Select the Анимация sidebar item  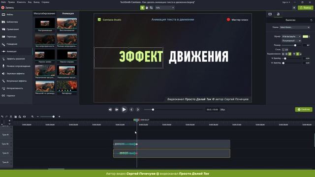16,51
